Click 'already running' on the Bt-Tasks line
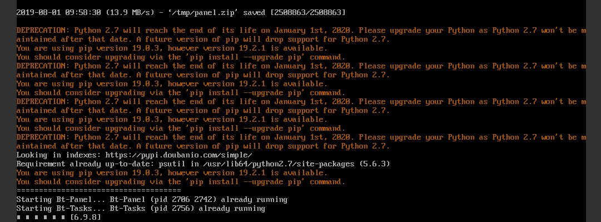Viewport: 601px width, 222px height. point(231,209)
